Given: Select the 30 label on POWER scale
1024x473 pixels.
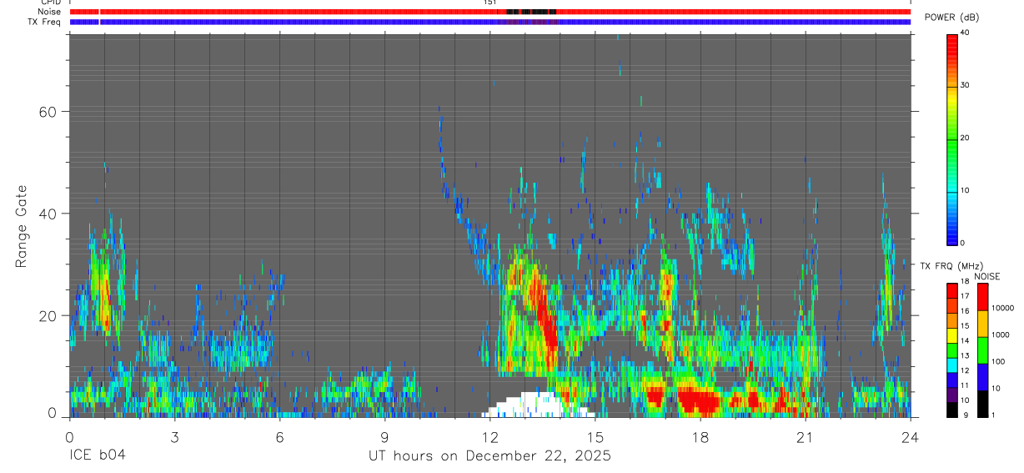Looking at the screenshot, I should click(x=966, y=85).
